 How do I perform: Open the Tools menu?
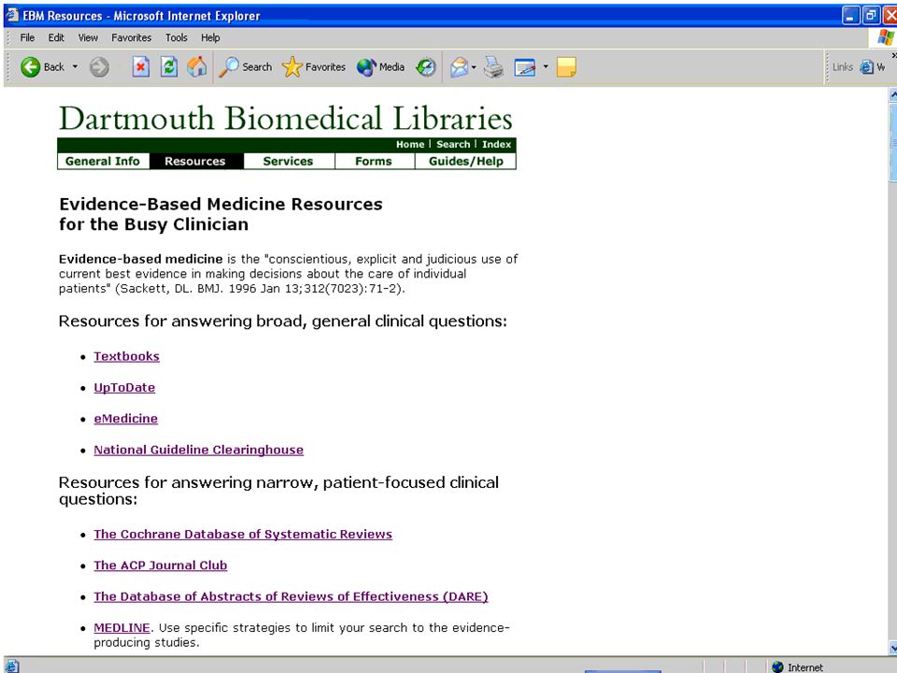[177, 37]
